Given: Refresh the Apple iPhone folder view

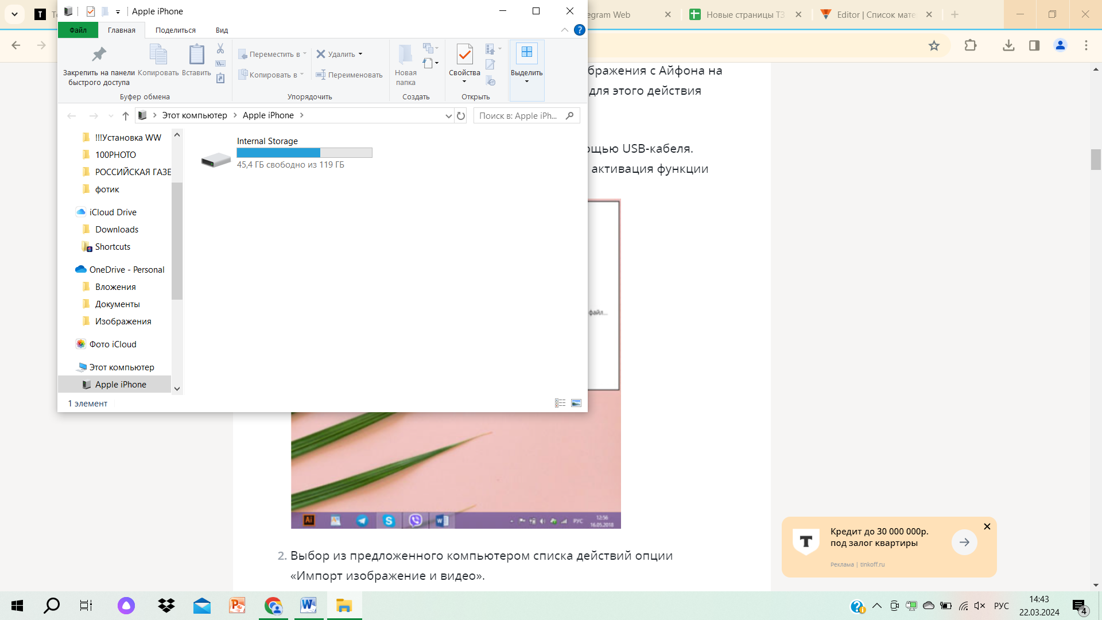Looking at the screenshot, I should (461, 116).
